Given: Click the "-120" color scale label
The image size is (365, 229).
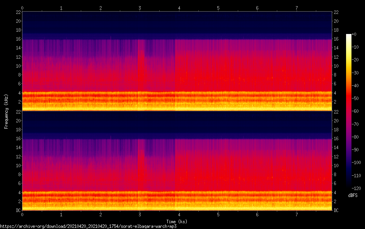Looking at the screenshot, I should pyautogui.click(x=356, y=188).
